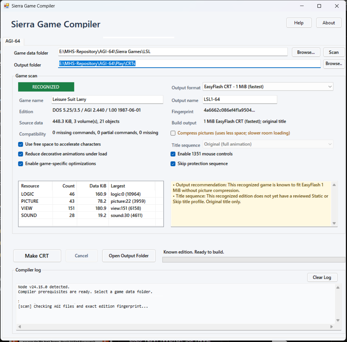Click the Game data folder path field
Screen dimensions: 347x342
[x=173, y=52]
